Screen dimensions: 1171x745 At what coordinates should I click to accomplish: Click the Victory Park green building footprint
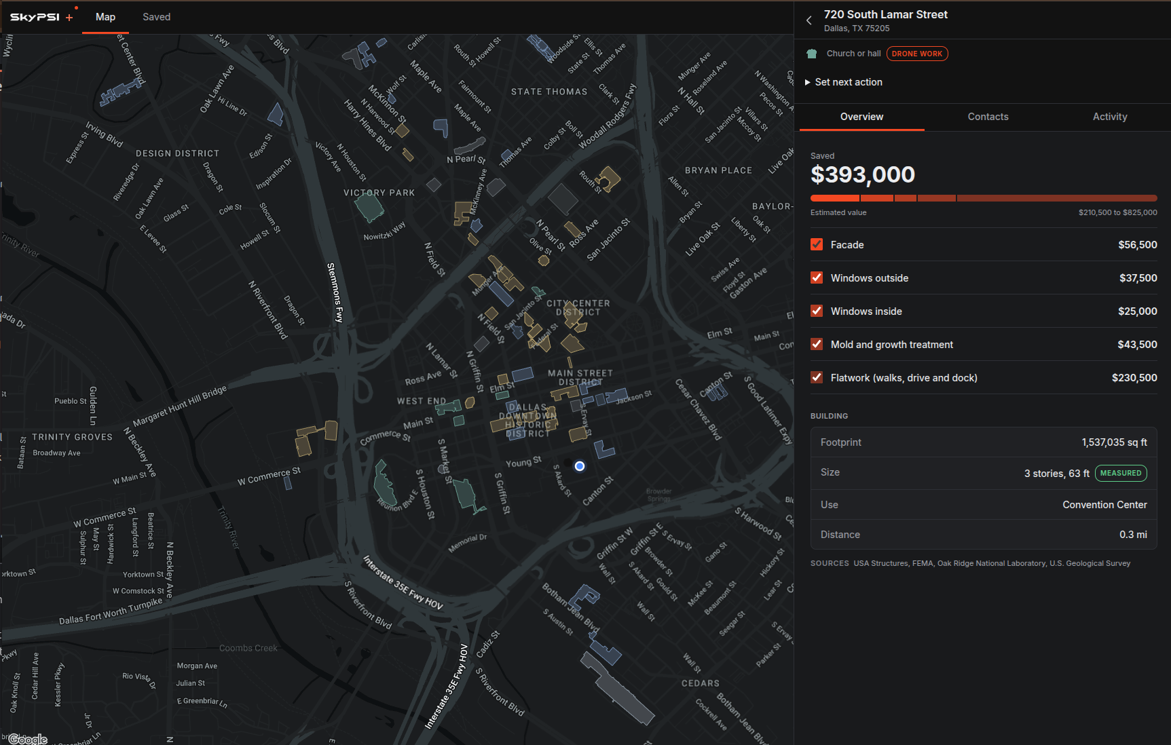point(369,207)
